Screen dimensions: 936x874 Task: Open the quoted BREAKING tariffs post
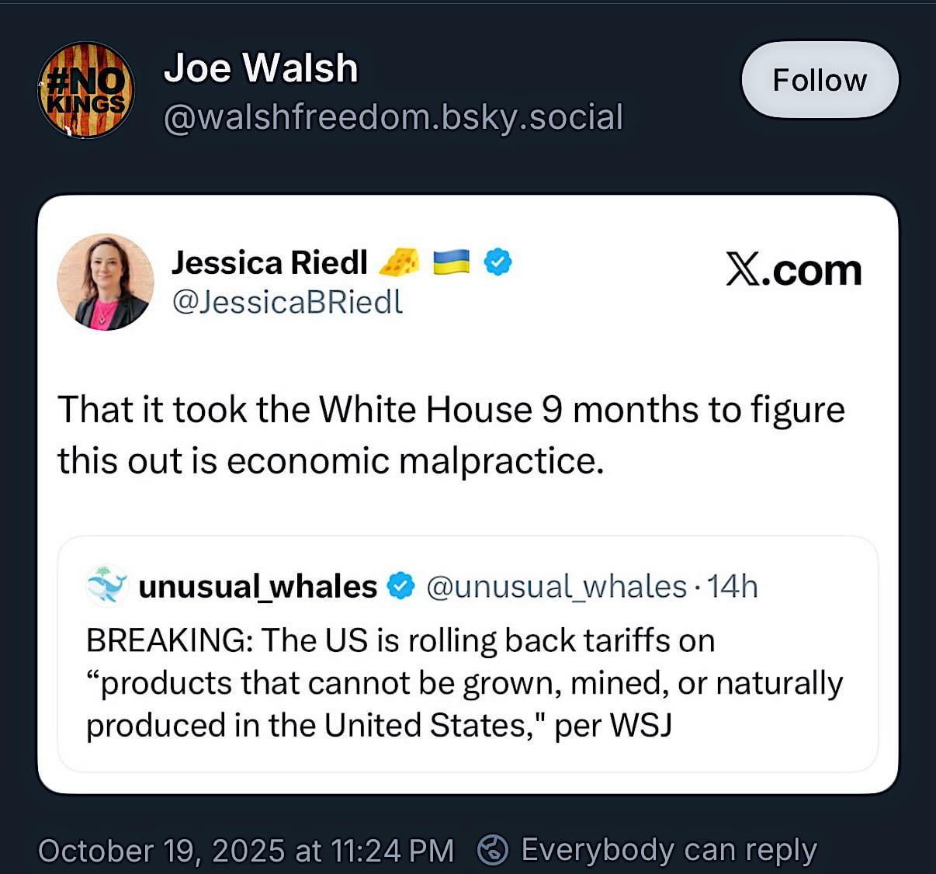[x=464, y=683]
